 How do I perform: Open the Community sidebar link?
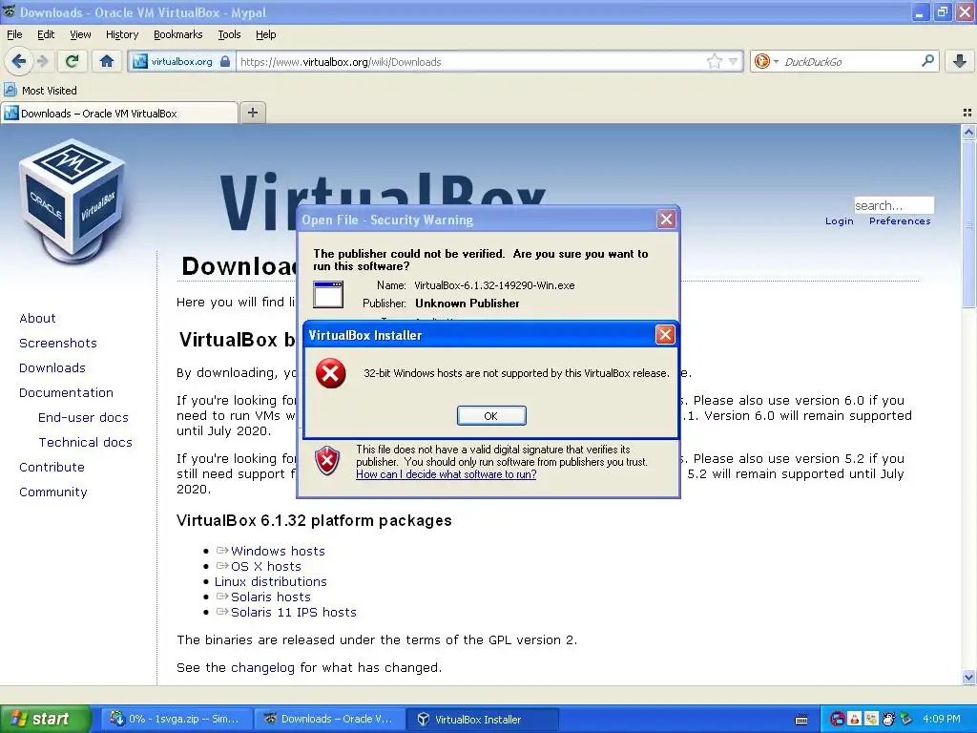53,492
